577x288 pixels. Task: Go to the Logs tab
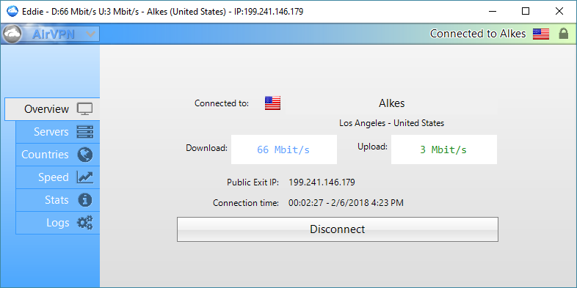pos(58,223)
